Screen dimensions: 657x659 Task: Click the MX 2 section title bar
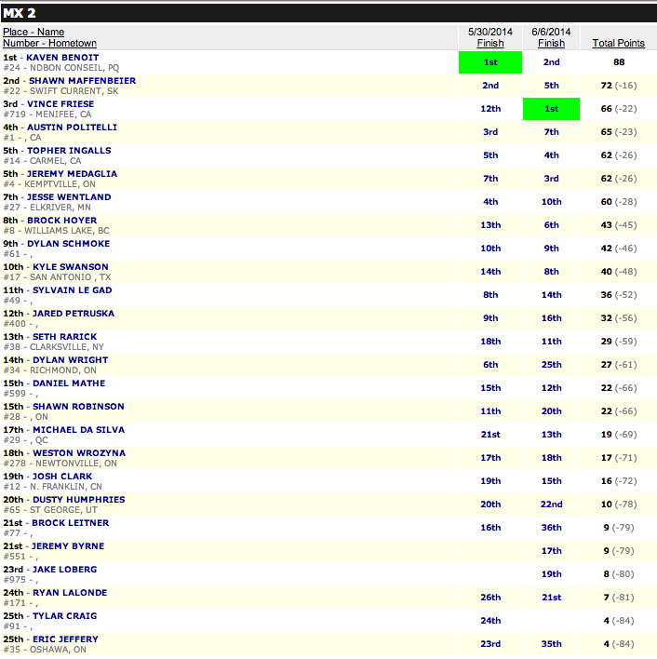(328, 12)
